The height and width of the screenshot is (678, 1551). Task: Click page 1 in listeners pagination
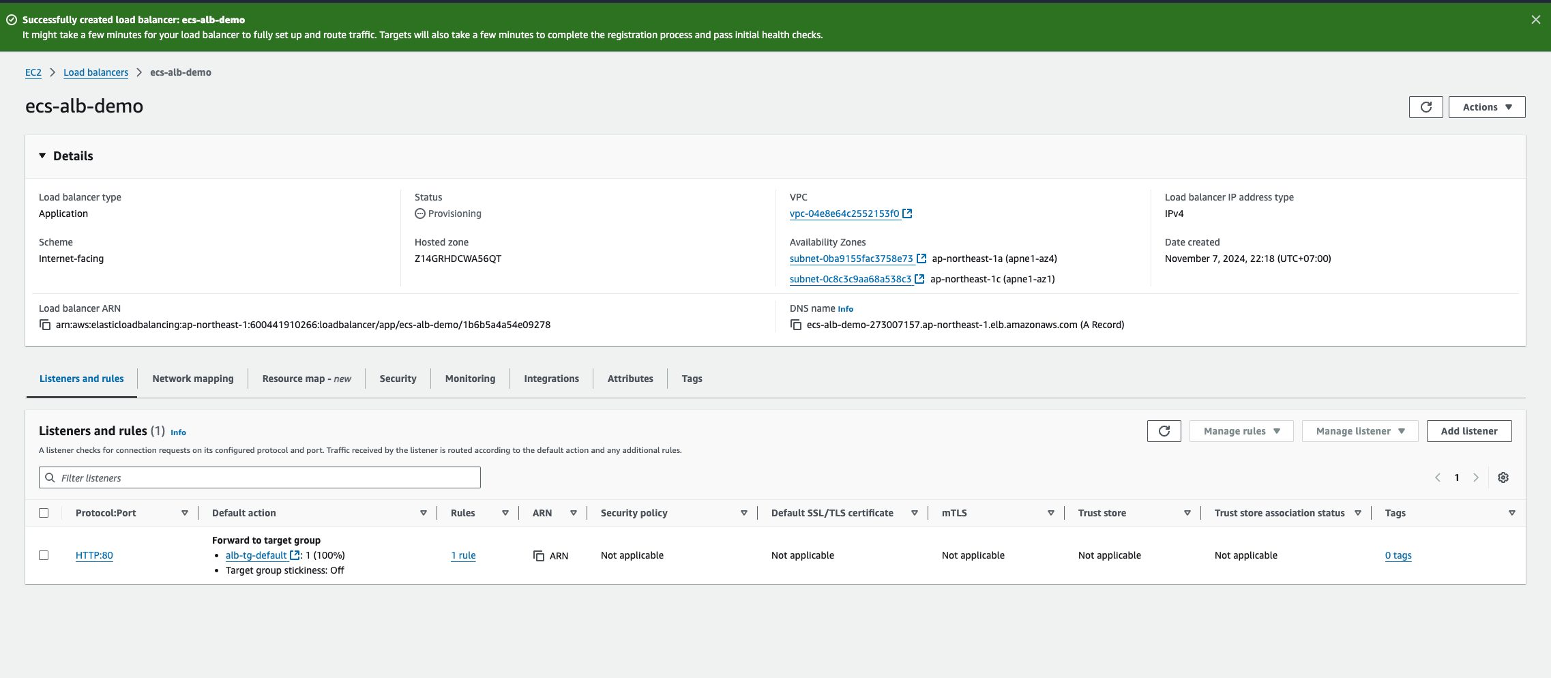tap(1457, 477)
